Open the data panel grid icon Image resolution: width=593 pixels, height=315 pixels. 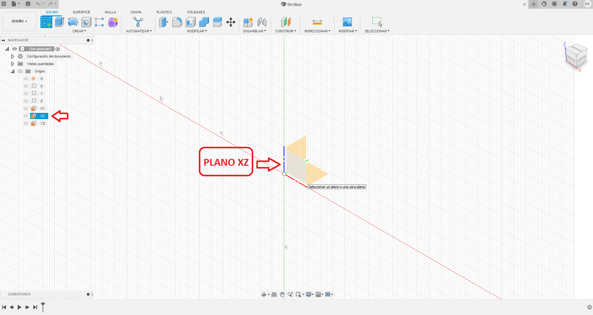pyautogui.click(x=4, y=4)
